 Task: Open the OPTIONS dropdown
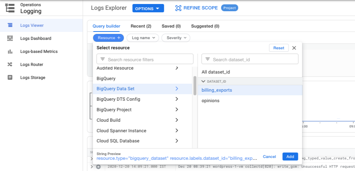(x=148, y=8)
